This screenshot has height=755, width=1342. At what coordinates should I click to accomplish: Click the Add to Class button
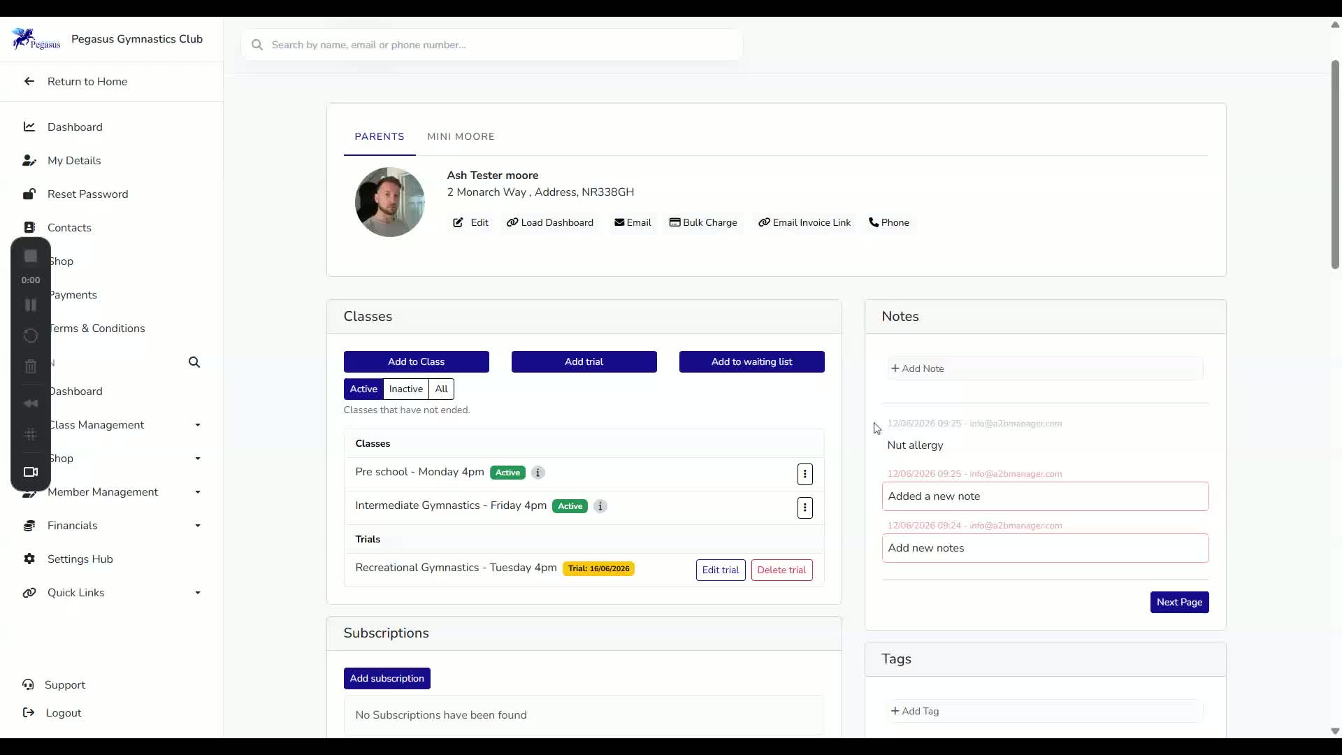click(x=417, y=361)
